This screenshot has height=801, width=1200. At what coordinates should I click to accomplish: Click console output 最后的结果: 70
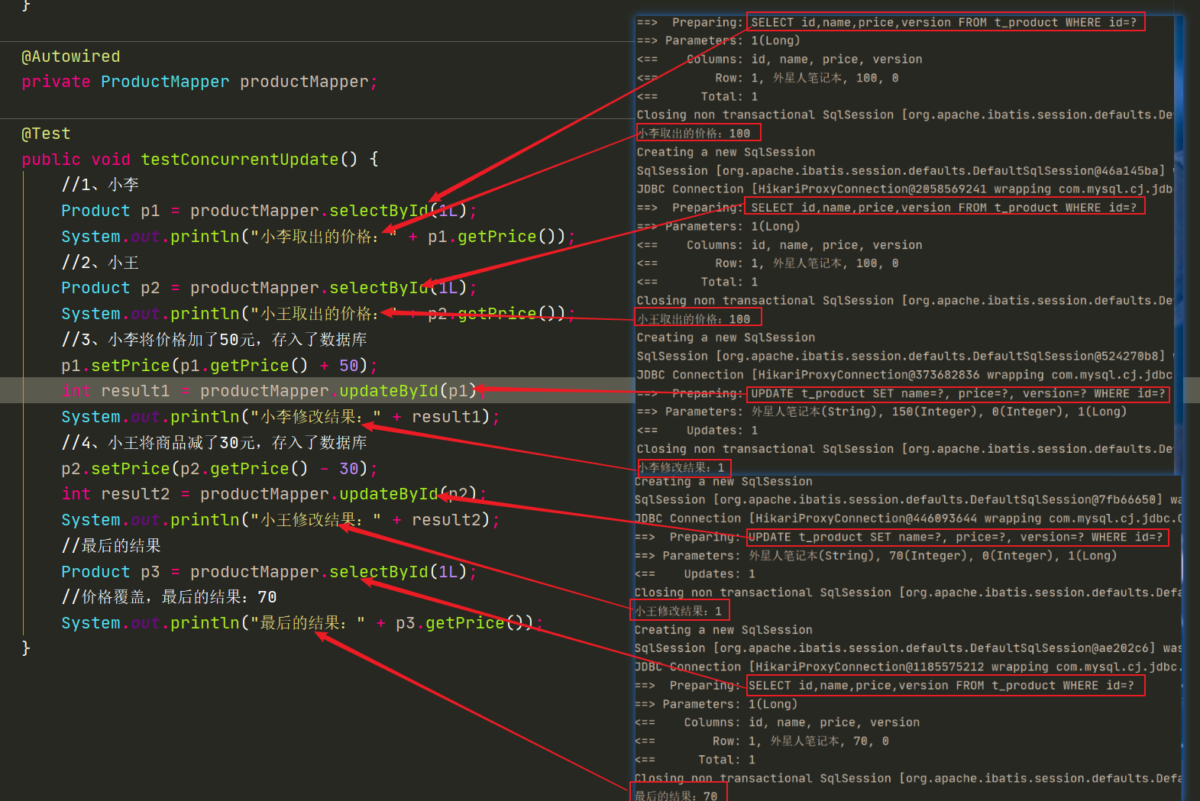(x=676, y=795)
